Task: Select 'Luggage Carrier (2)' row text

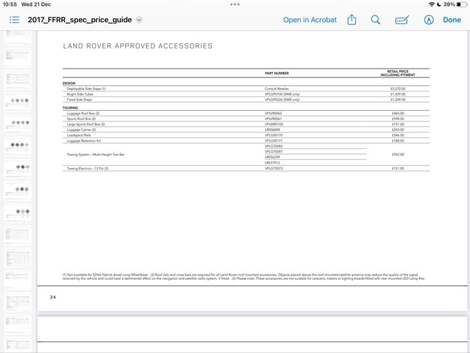Action: click(x=81, y=130)
